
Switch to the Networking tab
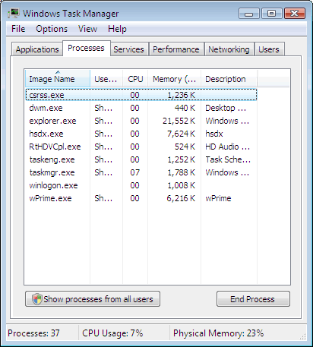tap(229, 49)
